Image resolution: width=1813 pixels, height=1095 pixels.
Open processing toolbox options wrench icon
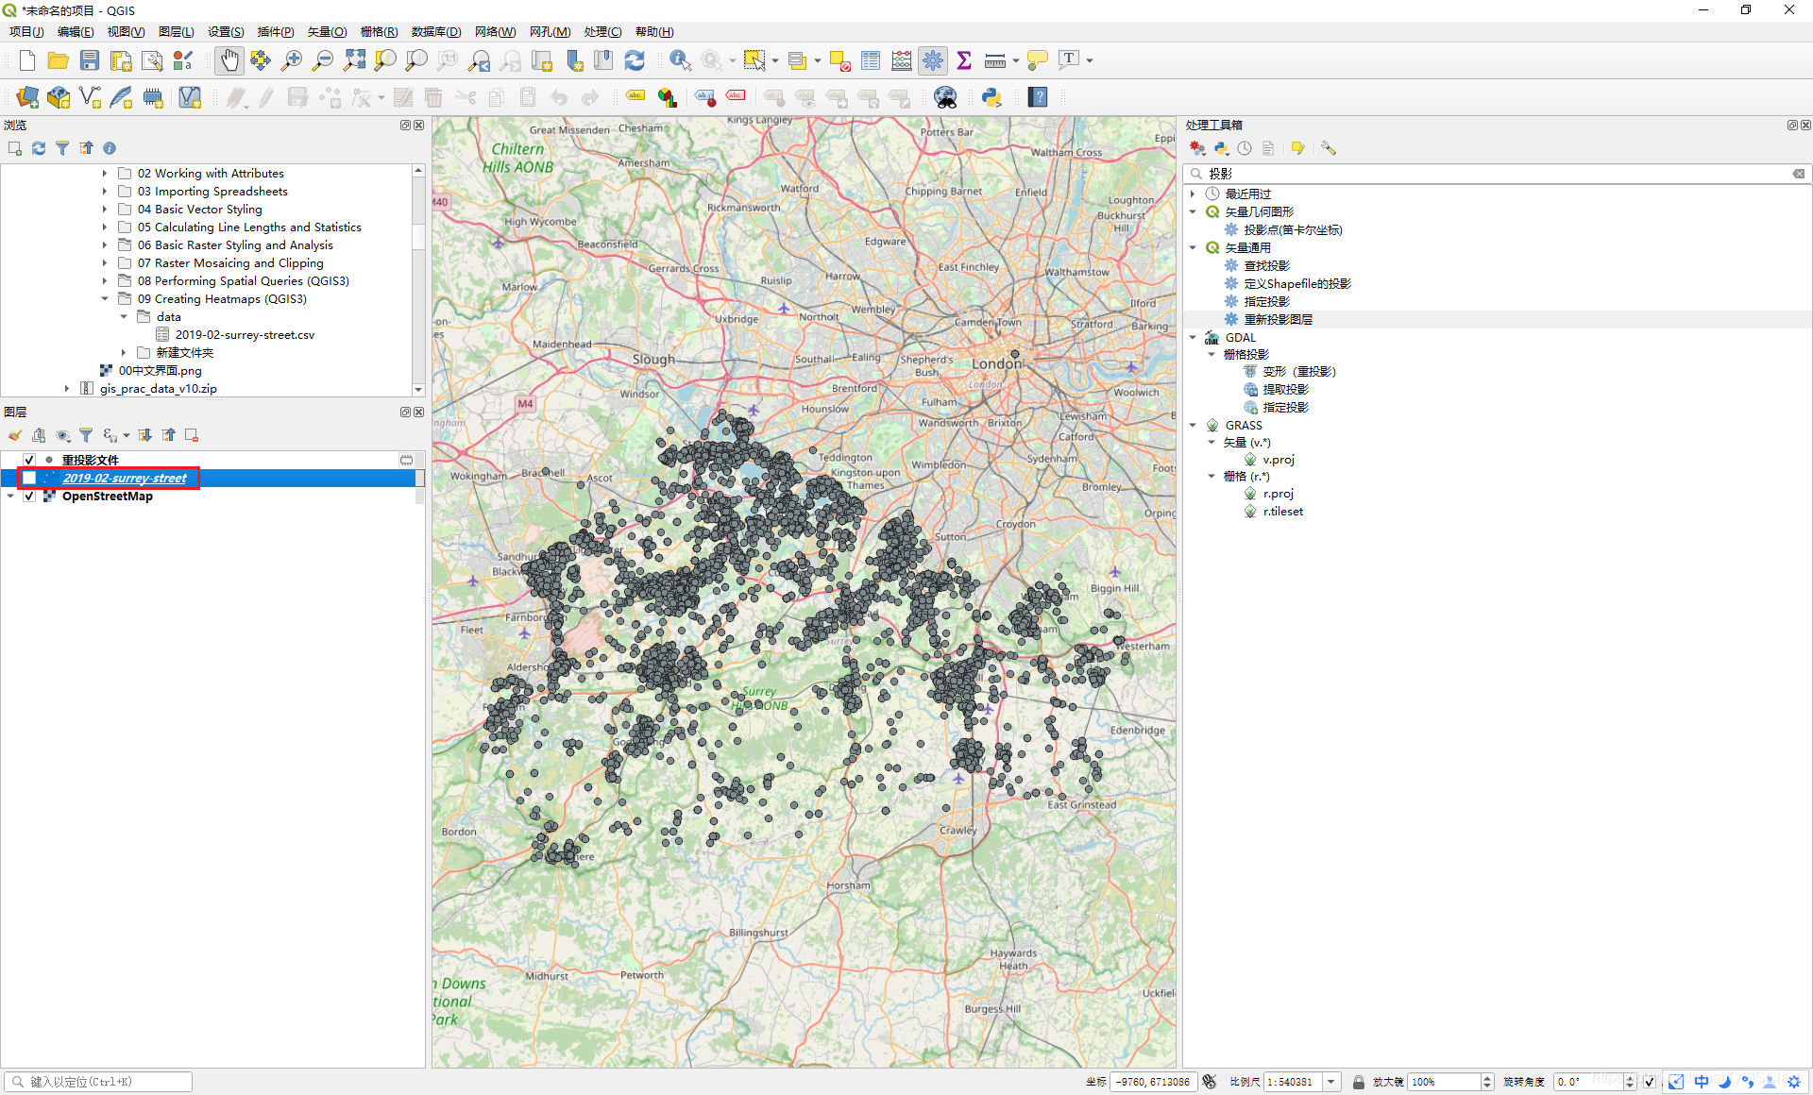pos(1329,148)
